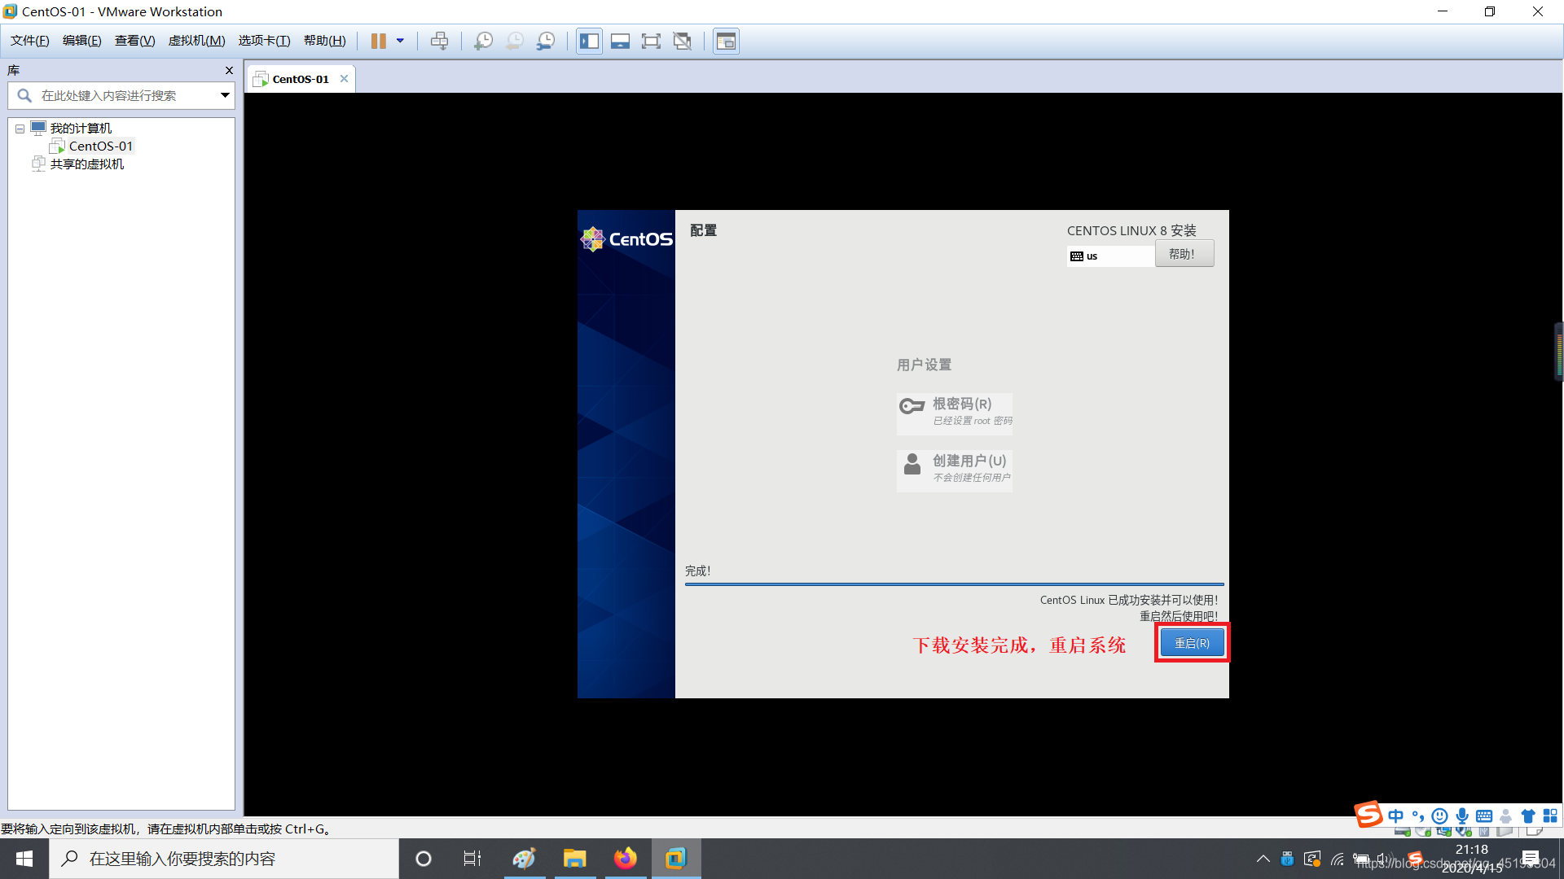The height and width of the screenshot is (879, 1564).
Task: Click the Sogou input method S logo
Action: coord(1368,815)
